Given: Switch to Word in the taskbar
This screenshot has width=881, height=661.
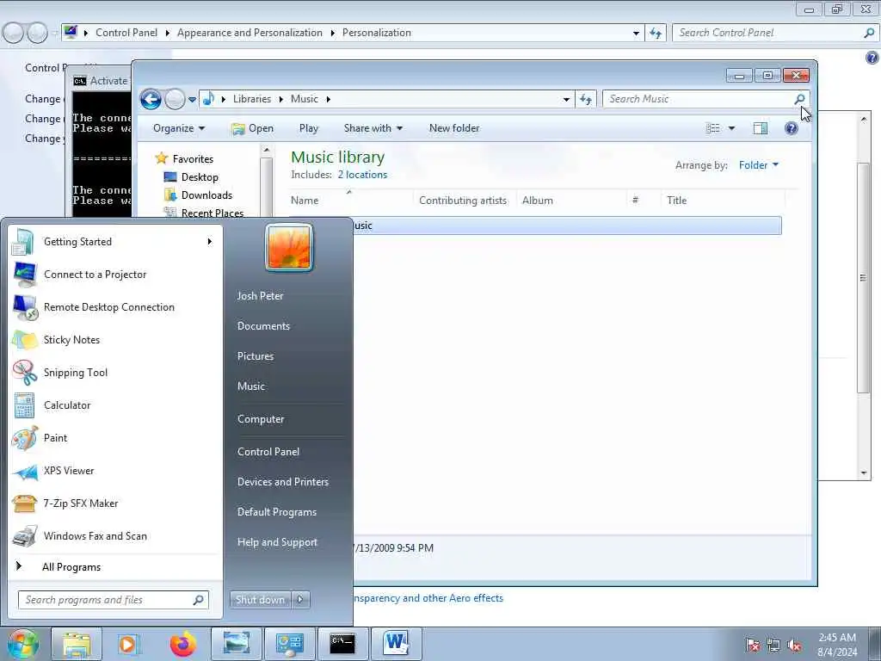Looking at the screenshot, I should [396, 644].
